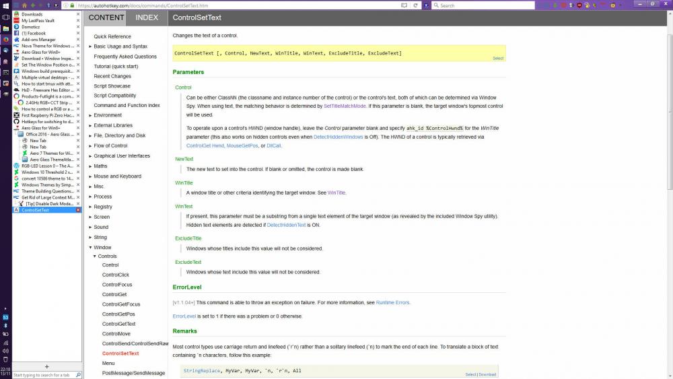The width and height of the screenshot is (673, 379).
Task: Click the Home icon in browser toolbar
Action: (24, 5)
